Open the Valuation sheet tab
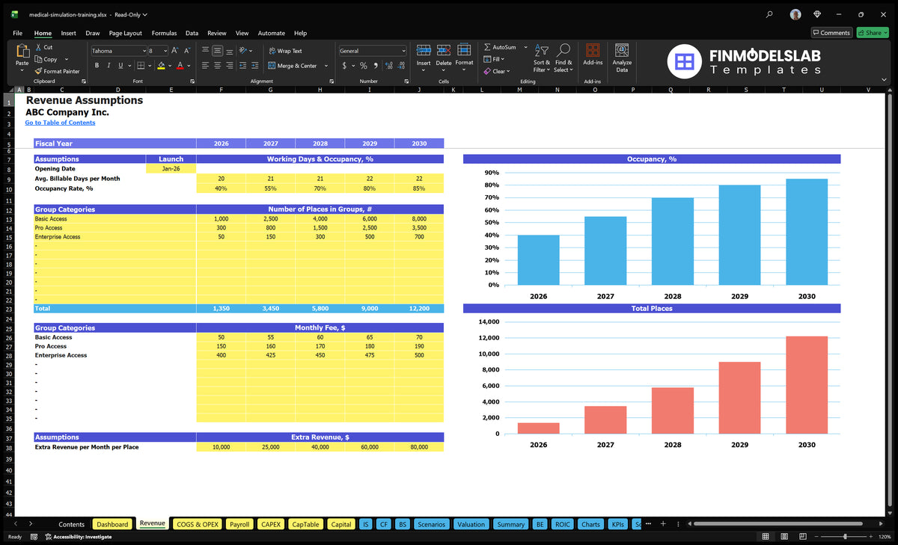898x545 pixels. [471, 524]
